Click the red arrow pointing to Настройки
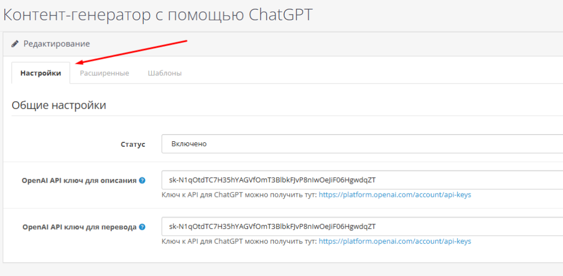This screenshot has height=276, width=563. click(132, 52)
